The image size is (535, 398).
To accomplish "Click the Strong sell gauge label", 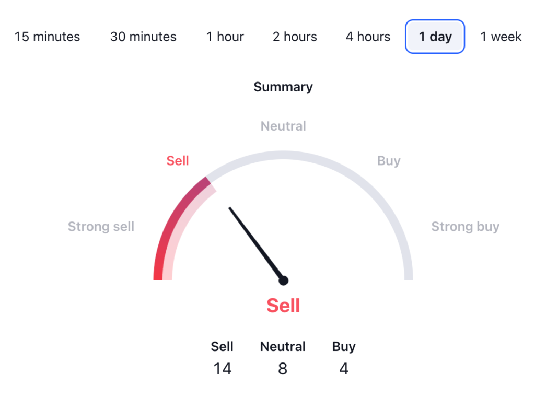I will point(101,227).
